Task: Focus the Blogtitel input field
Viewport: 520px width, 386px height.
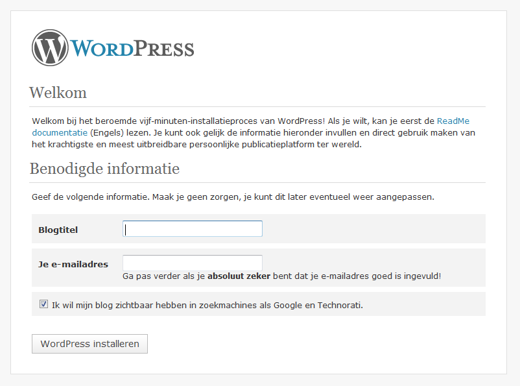Action: [193, 228]
